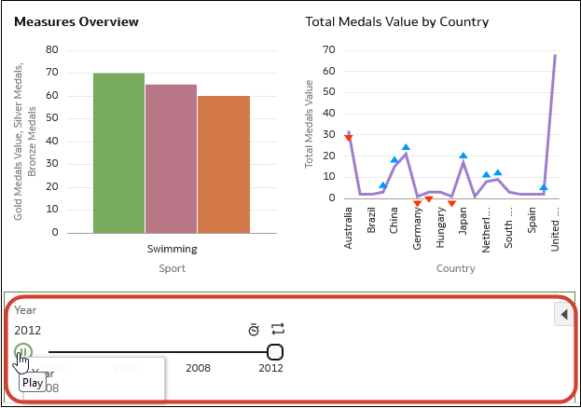
Task: Click the Measures Overview chart title
Action: click(76, 21)
